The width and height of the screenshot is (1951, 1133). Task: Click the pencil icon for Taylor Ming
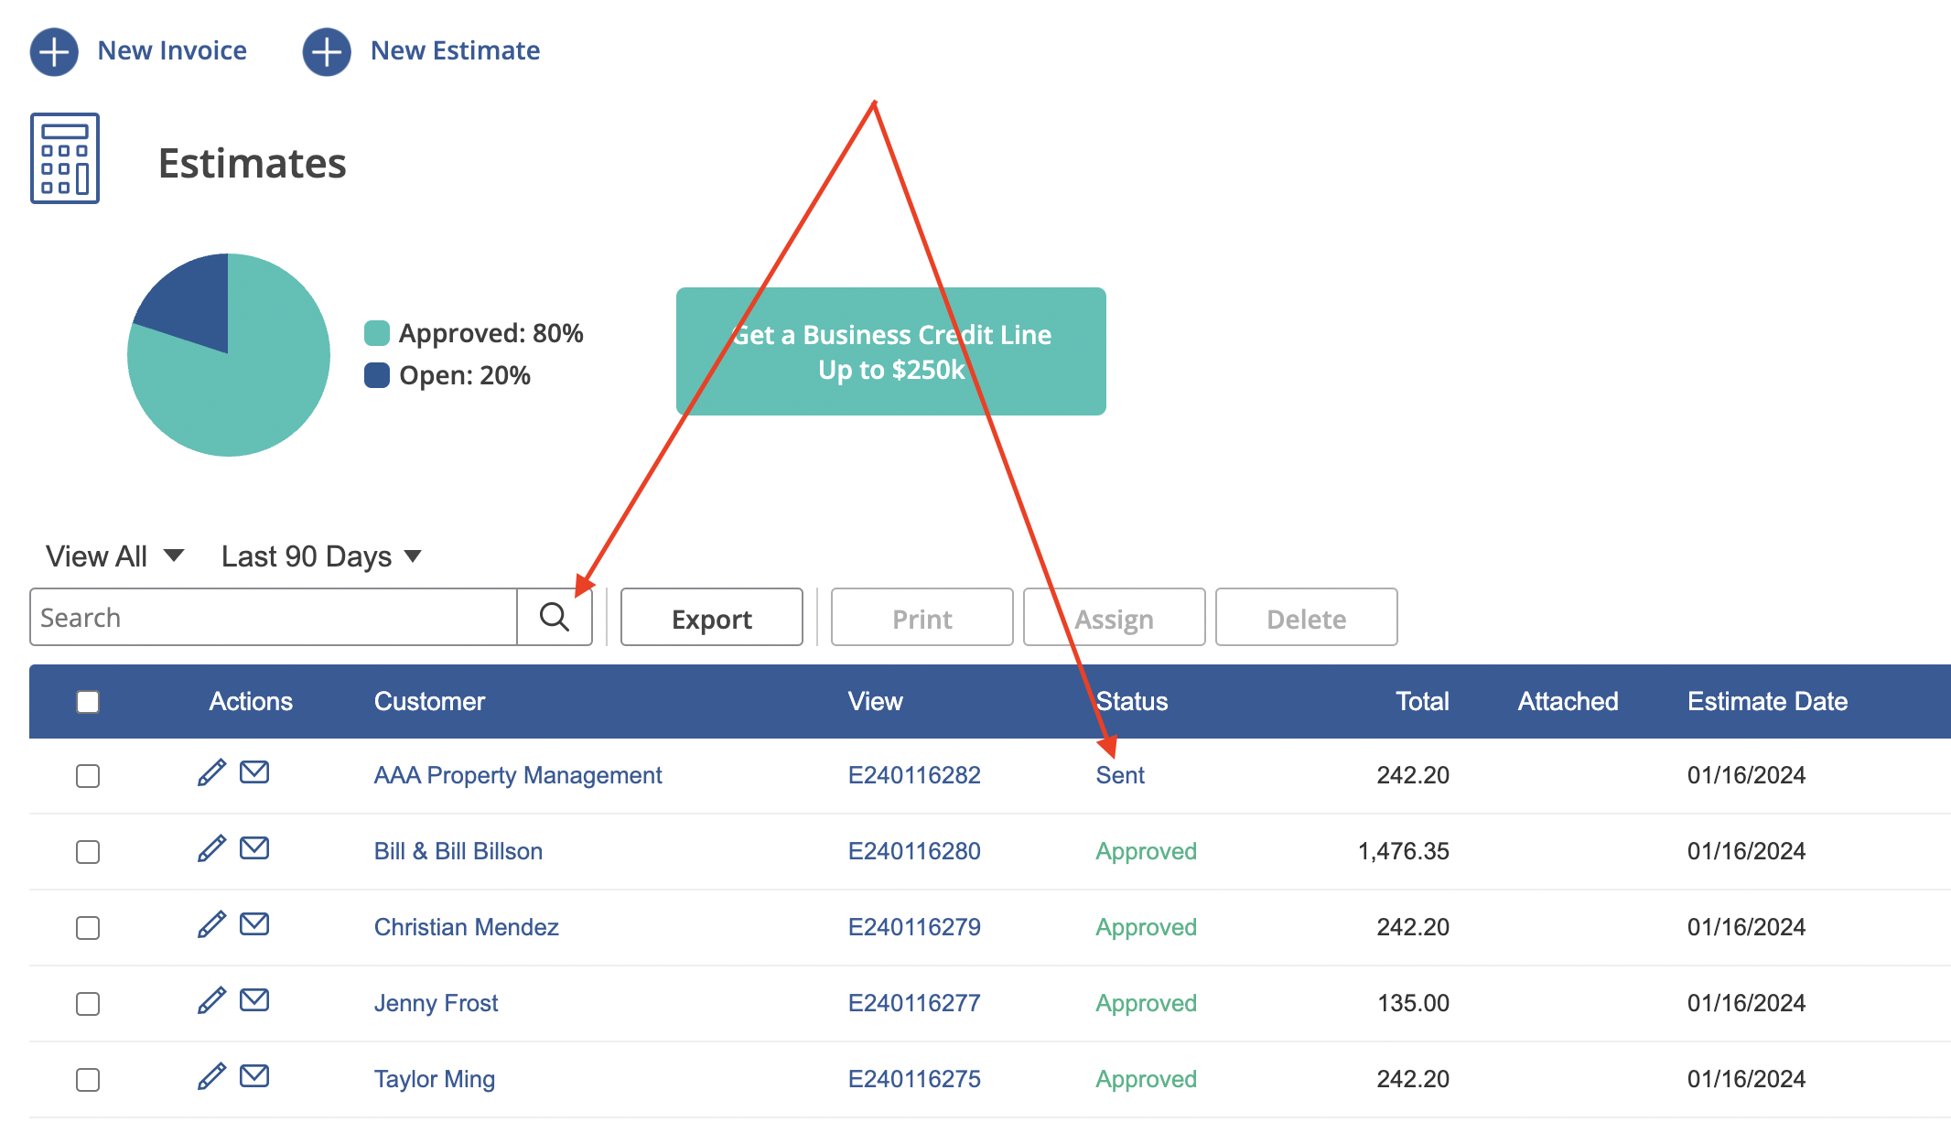(211, 1077)
